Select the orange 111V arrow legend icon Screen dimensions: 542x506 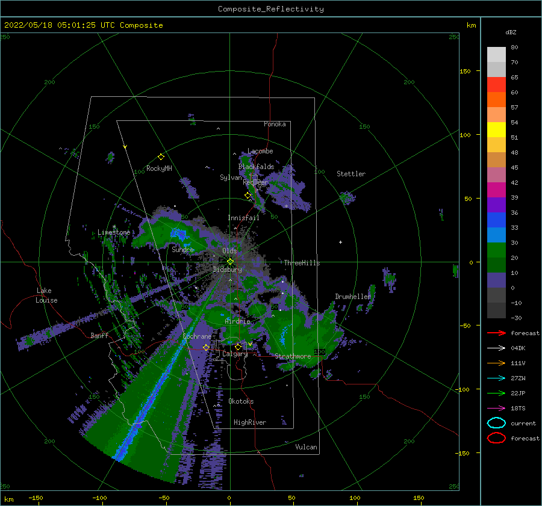[496, 363]
